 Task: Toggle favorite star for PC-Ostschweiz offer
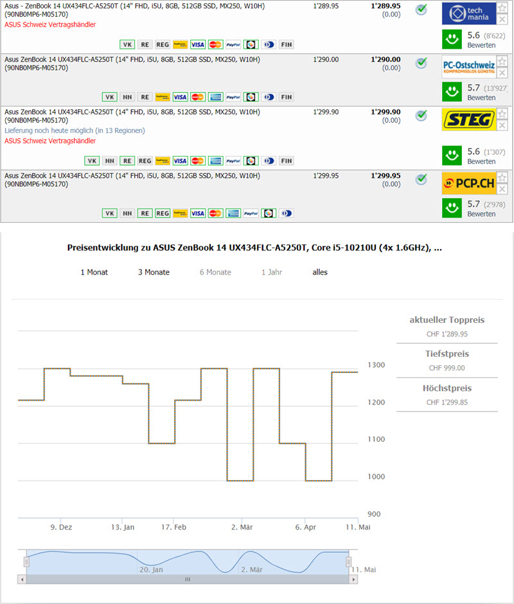[x=502, y=62]
